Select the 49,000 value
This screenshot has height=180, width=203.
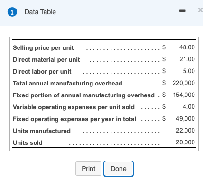click(x=185, y=118)
